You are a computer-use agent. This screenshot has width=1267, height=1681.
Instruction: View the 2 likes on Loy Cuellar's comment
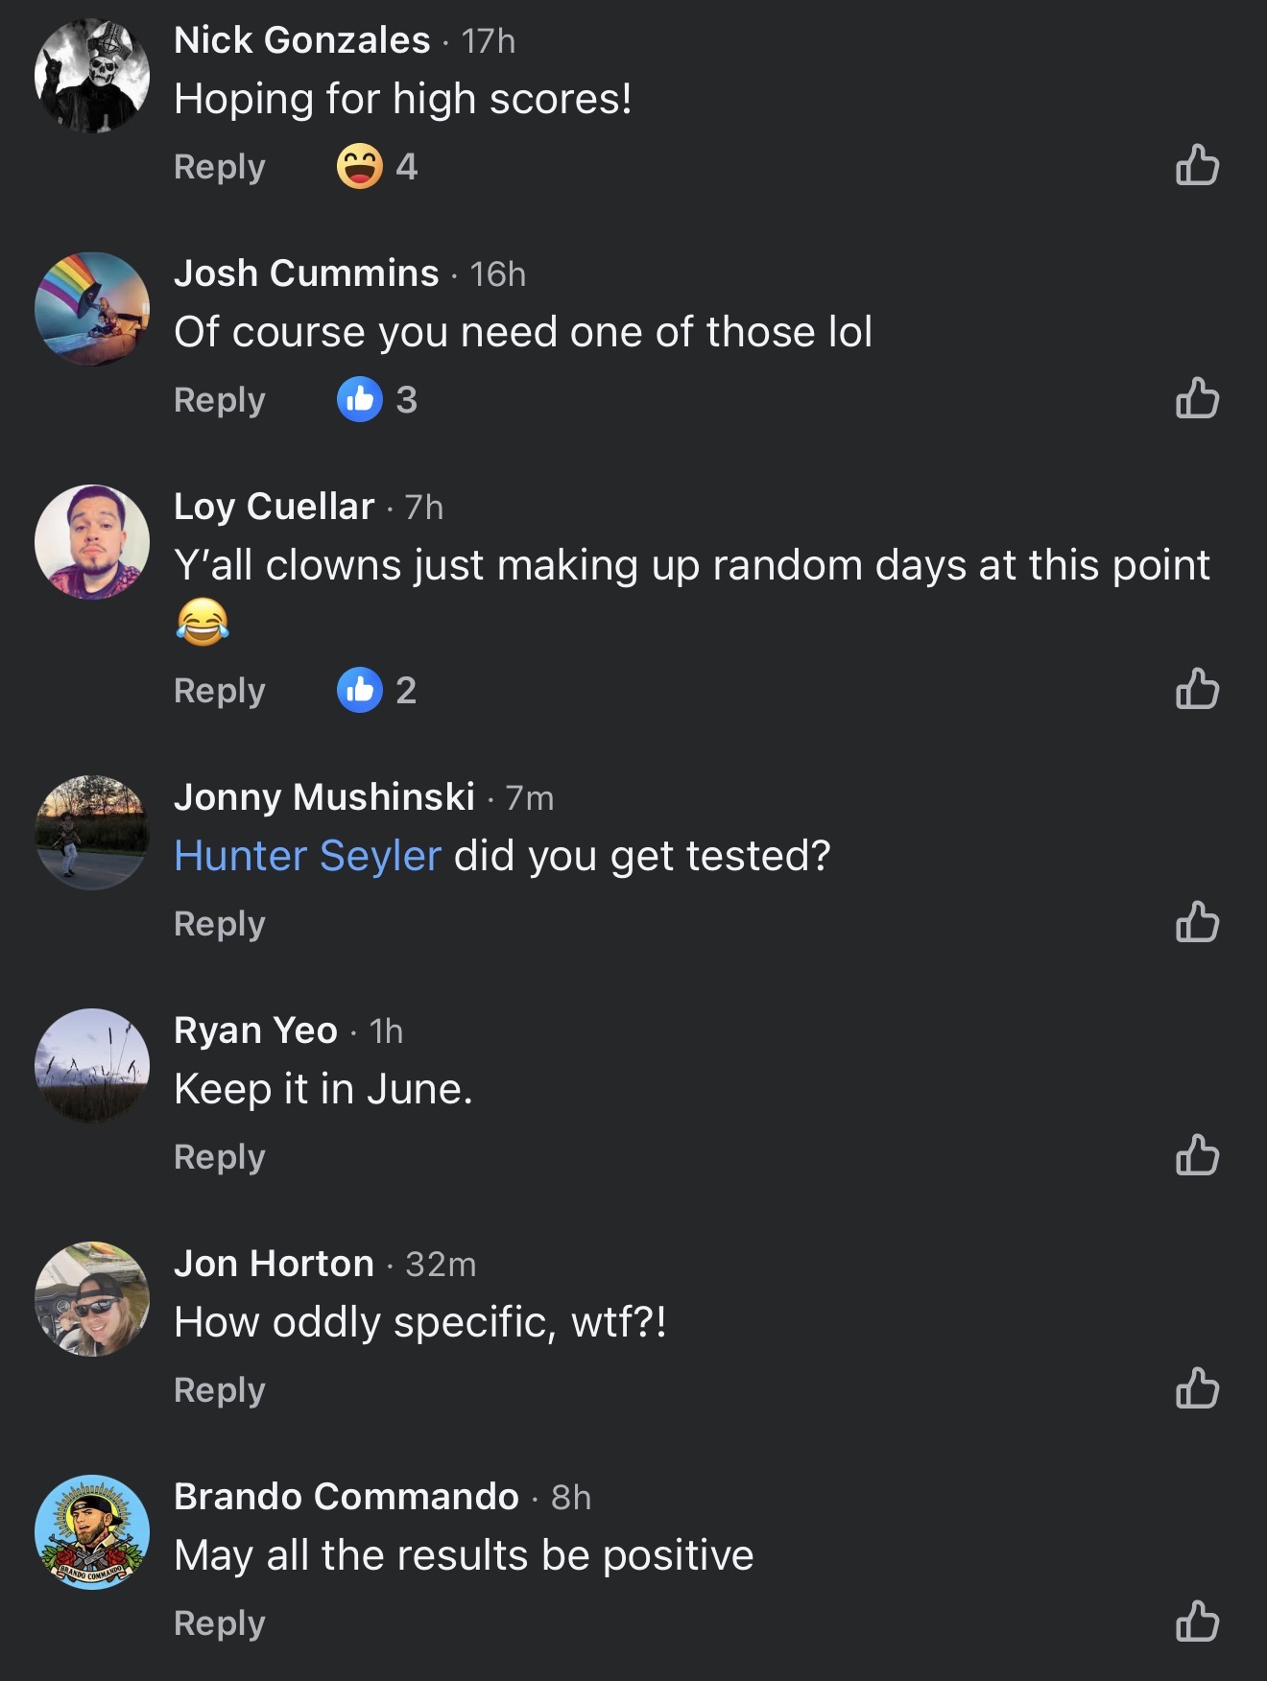click(377, 690)
